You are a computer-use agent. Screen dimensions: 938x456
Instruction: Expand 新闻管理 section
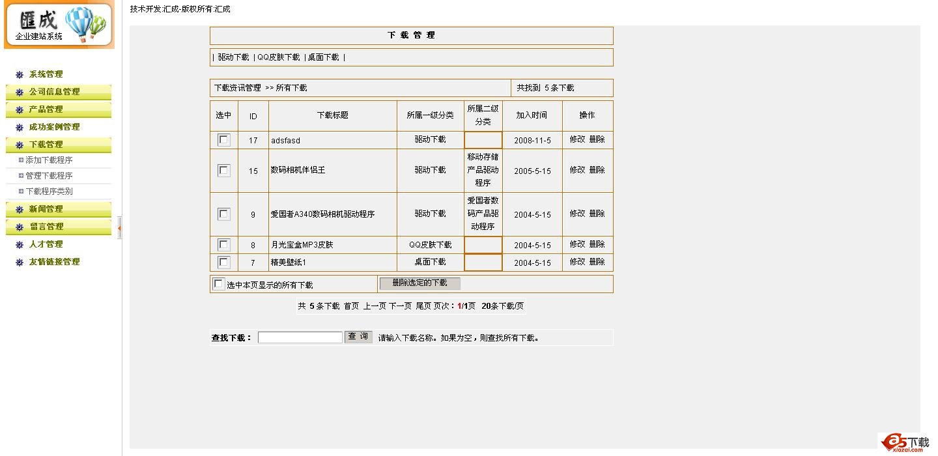(x=46, y=209)
